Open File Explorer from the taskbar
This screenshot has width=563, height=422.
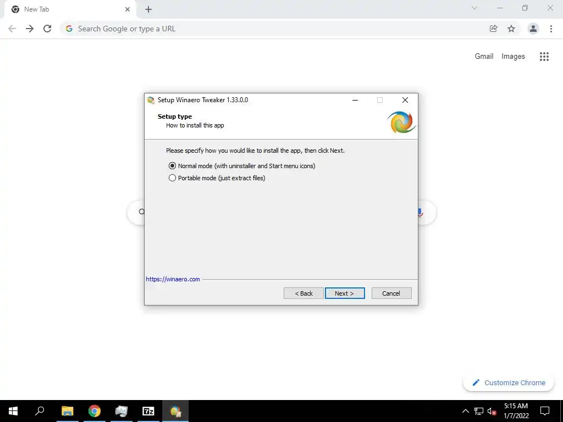(x=67, y=411)
